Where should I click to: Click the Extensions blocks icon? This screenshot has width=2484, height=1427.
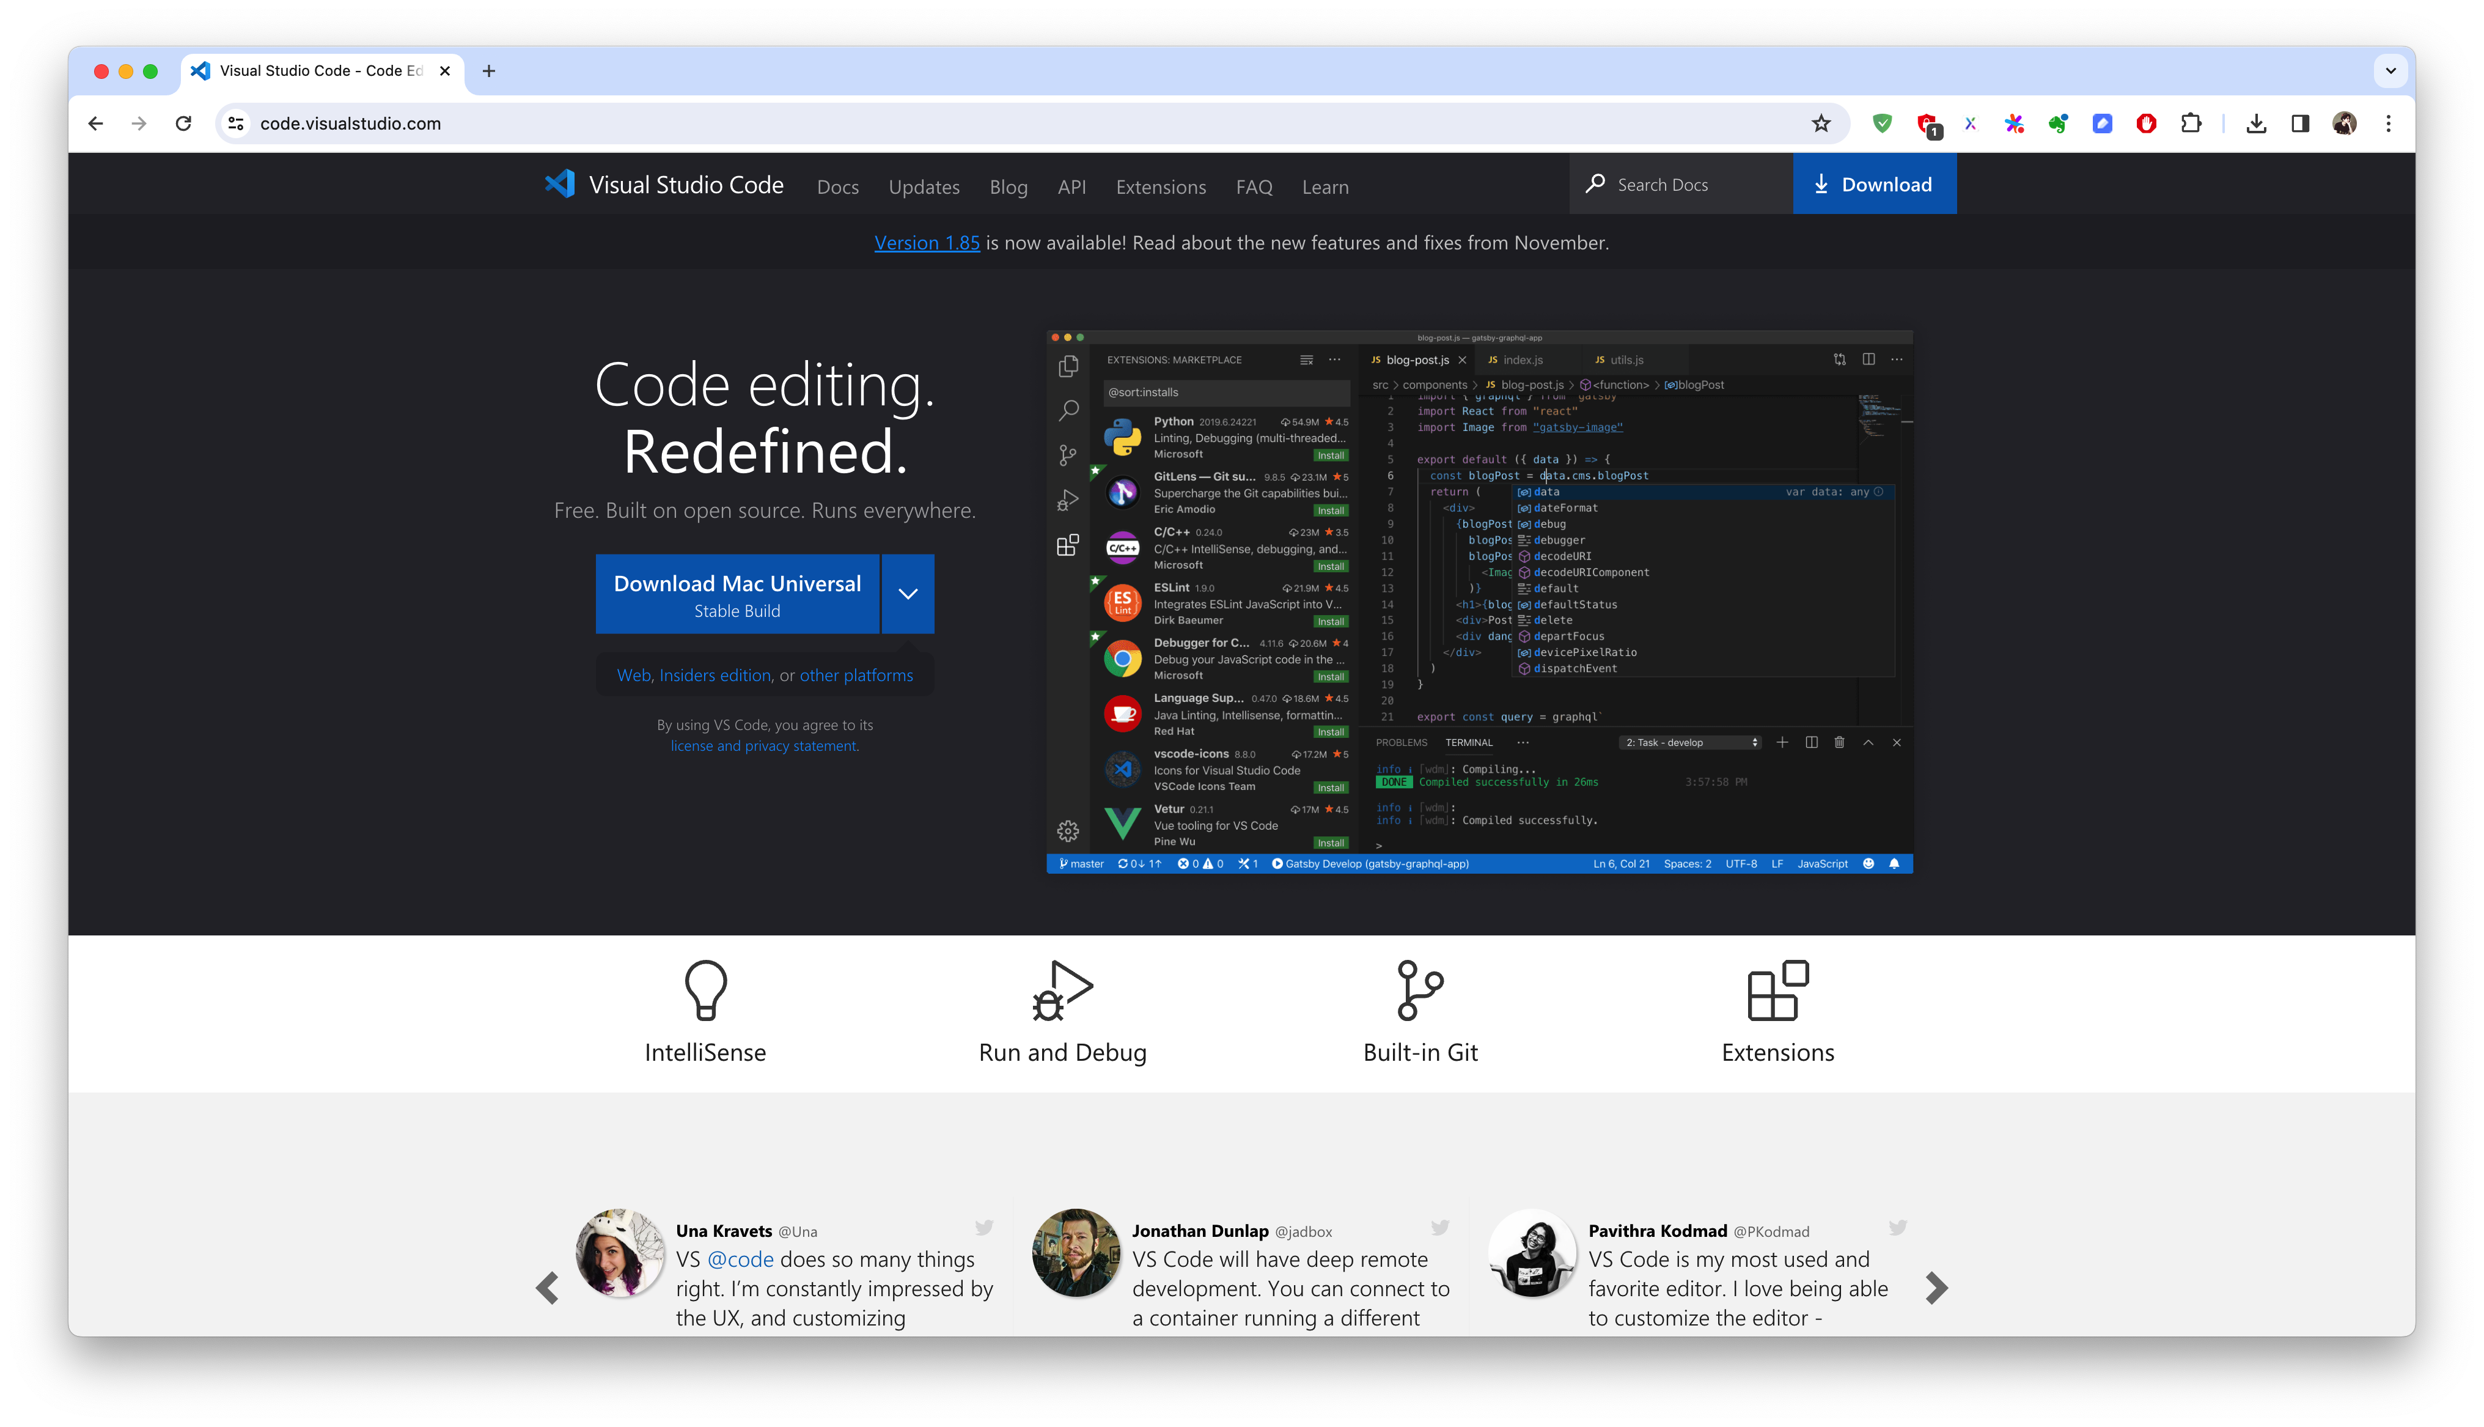click(1778, 990)
